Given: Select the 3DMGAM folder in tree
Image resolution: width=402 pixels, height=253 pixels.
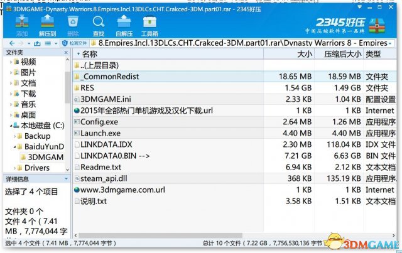Looking at the screenshot, I should (46, 157).
